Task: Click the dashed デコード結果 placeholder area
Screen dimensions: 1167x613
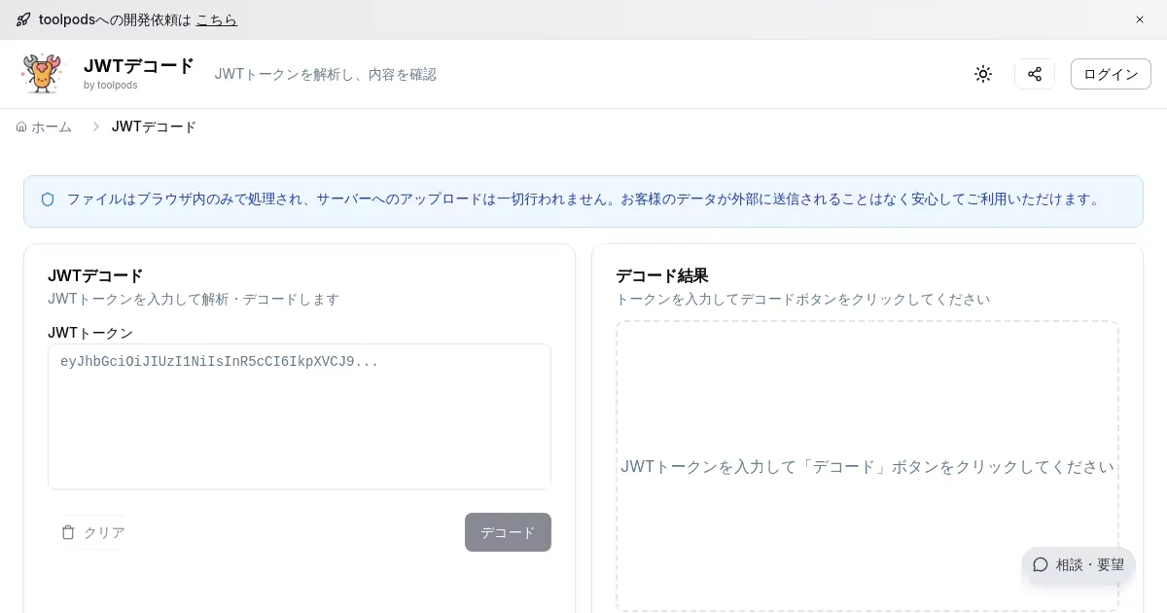Action: pyautogui.click(x=866, y=409)
